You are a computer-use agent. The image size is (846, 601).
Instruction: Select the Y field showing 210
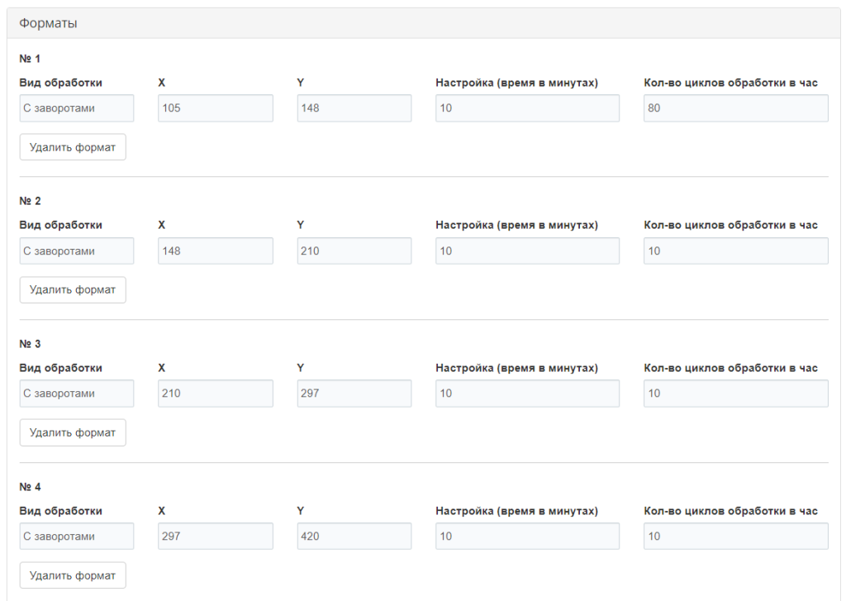[x=354, y=250]
